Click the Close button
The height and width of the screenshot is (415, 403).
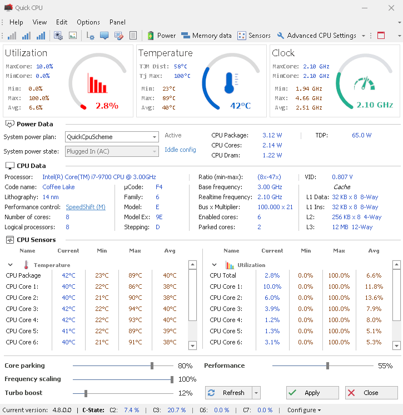(x=371, y=393)
